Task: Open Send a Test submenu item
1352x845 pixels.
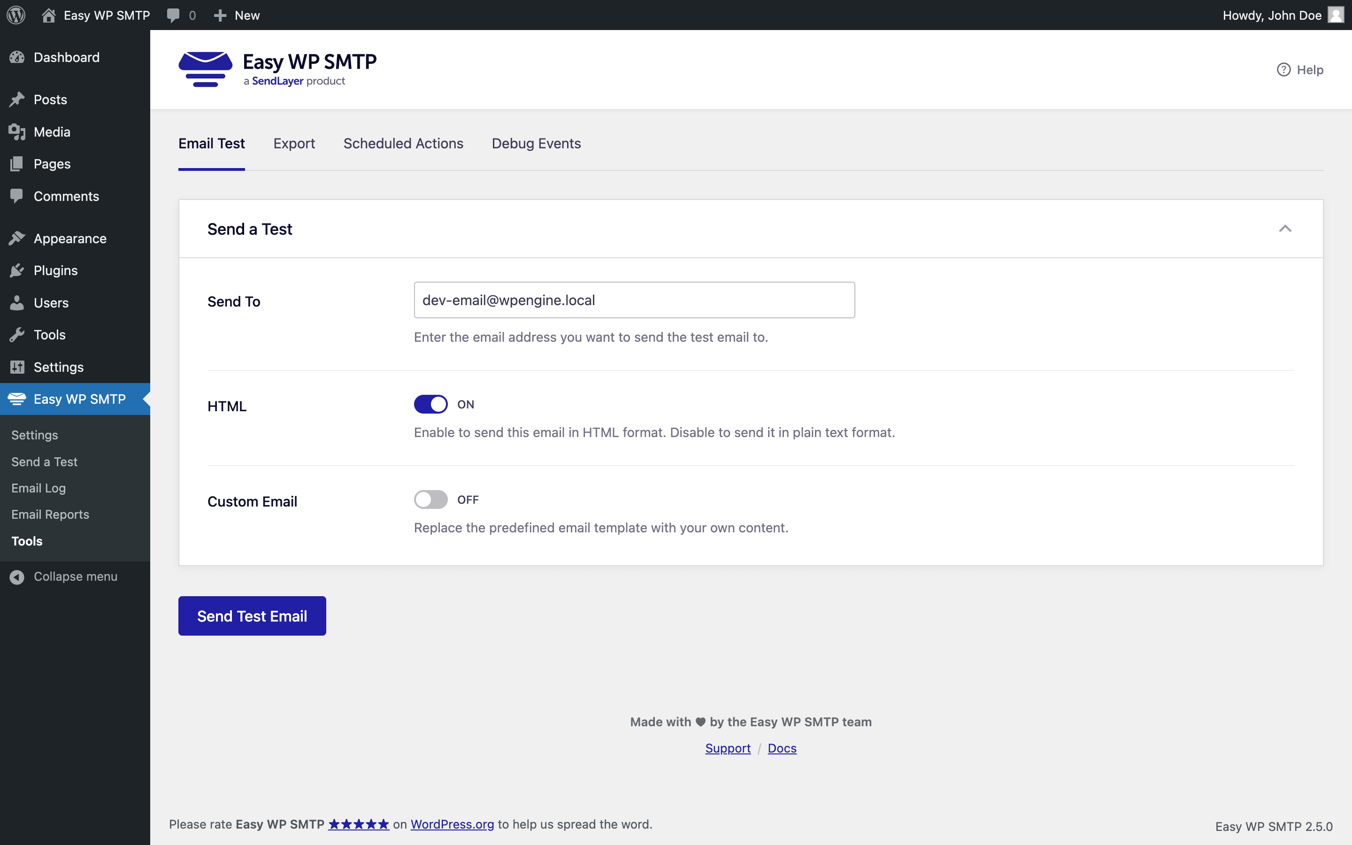Action: (44, 461)
